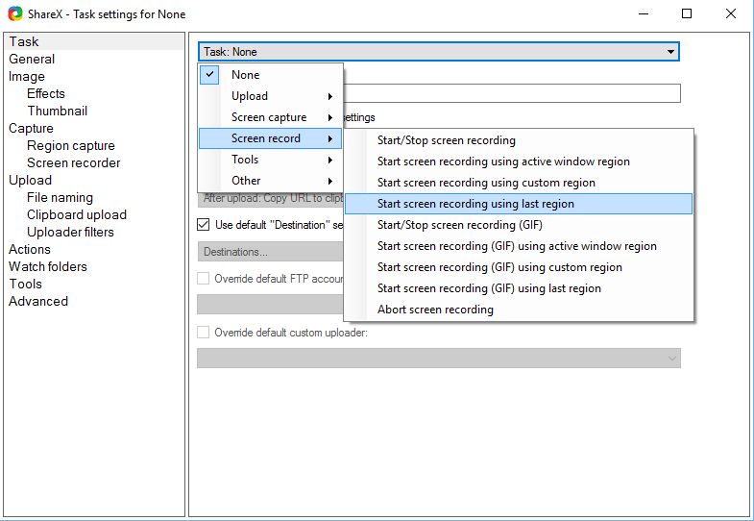Screen dimensions: 754x521
Task: Open the Screen capture submenu
Action: [x=270, y=117]
